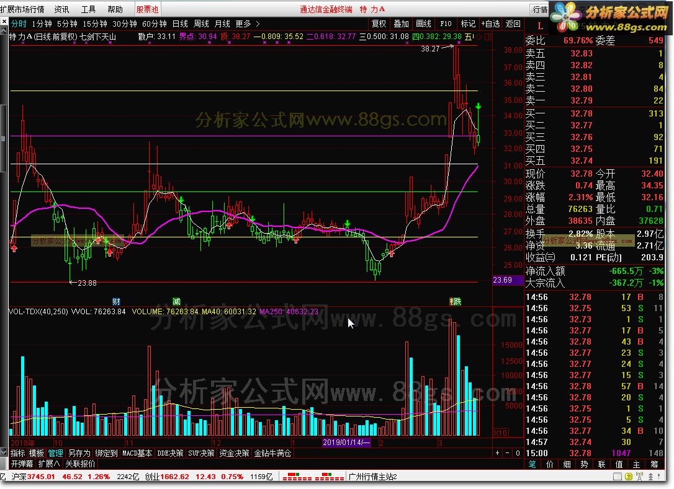Switch to the 笔 tick view tab
Viewport: 674px width, 489px height.
(532, 464)
